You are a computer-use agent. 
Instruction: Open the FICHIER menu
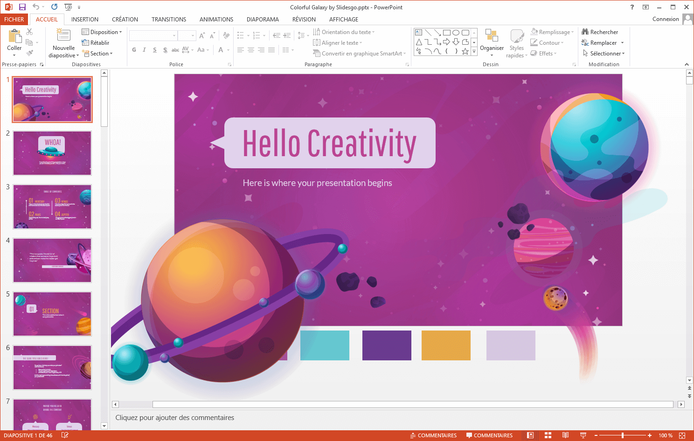(14, 19)
